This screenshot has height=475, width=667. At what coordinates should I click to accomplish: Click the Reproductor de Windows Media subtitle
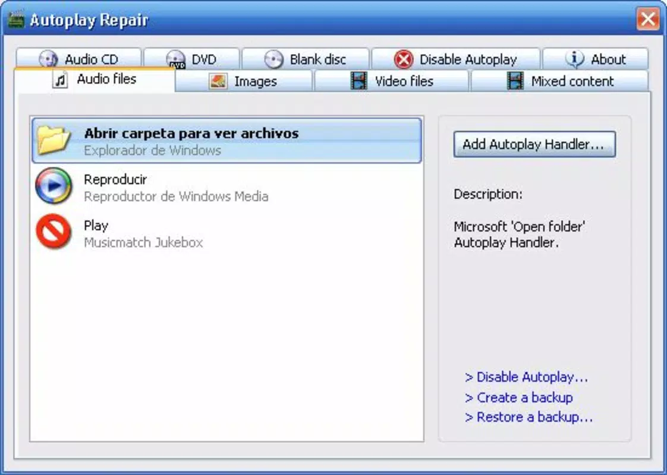coord(176,197)
